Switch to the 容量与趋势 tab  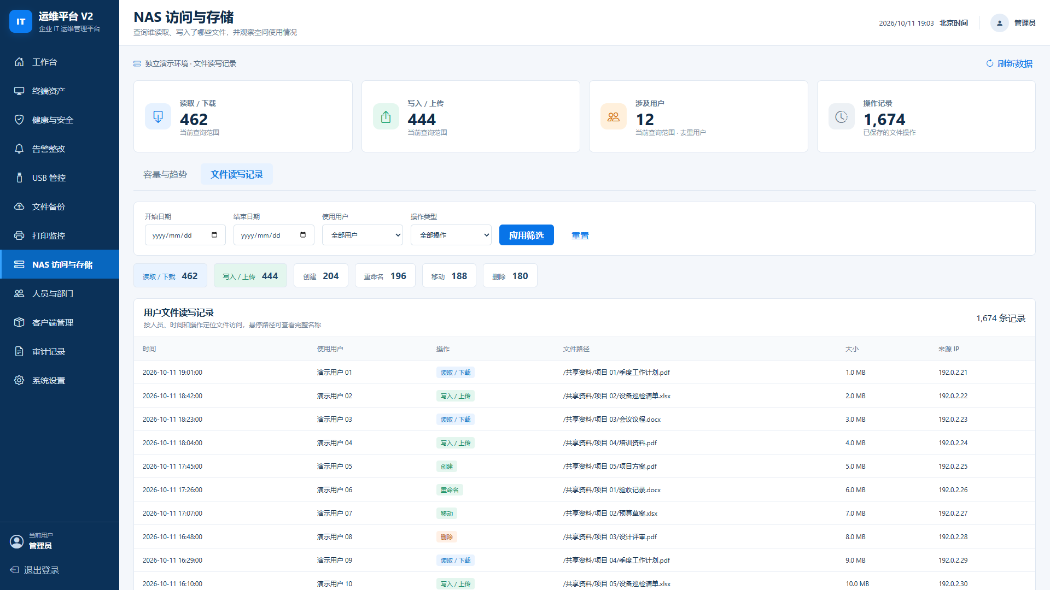pyautogui.click(x=165, y=174)
